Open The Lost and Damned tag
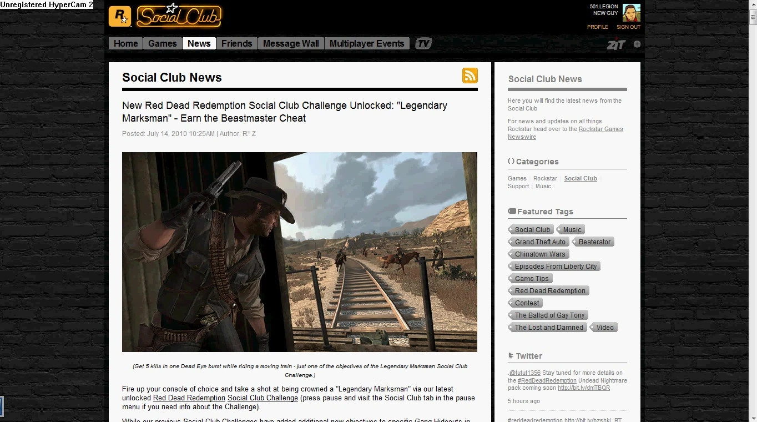Image resolution: width=757 pixels, height=422 pixels. click(548, 327)
